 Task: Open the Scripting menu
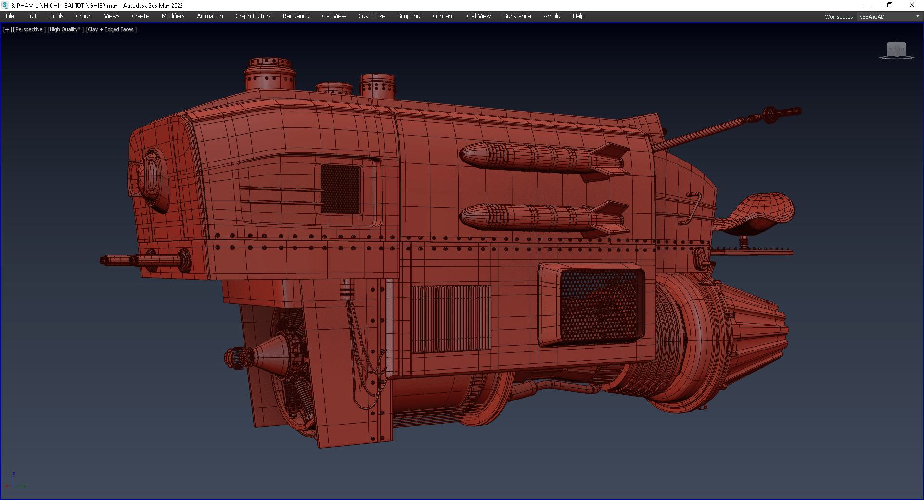tap(409, 16)
